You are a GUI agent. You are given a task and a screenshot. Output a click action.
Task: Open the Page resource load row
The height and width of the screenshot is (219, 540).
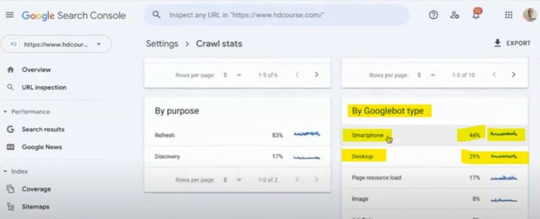click(435, 178)
